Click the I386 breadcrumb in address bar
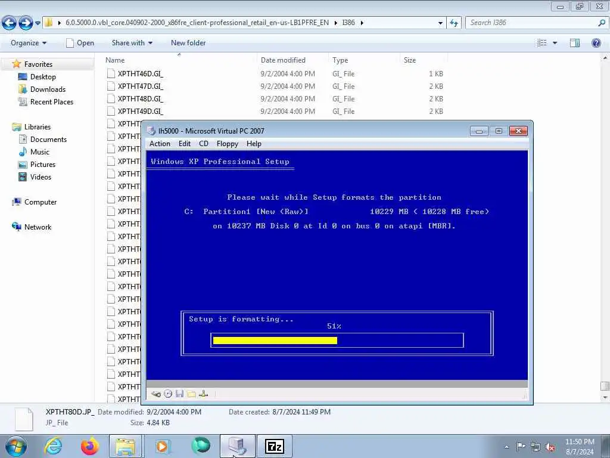This screenshot has height=458, width=610. 348,23
